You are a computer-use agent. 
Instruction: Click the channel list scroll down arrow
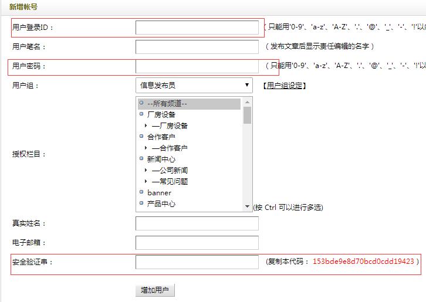(247, 206)
